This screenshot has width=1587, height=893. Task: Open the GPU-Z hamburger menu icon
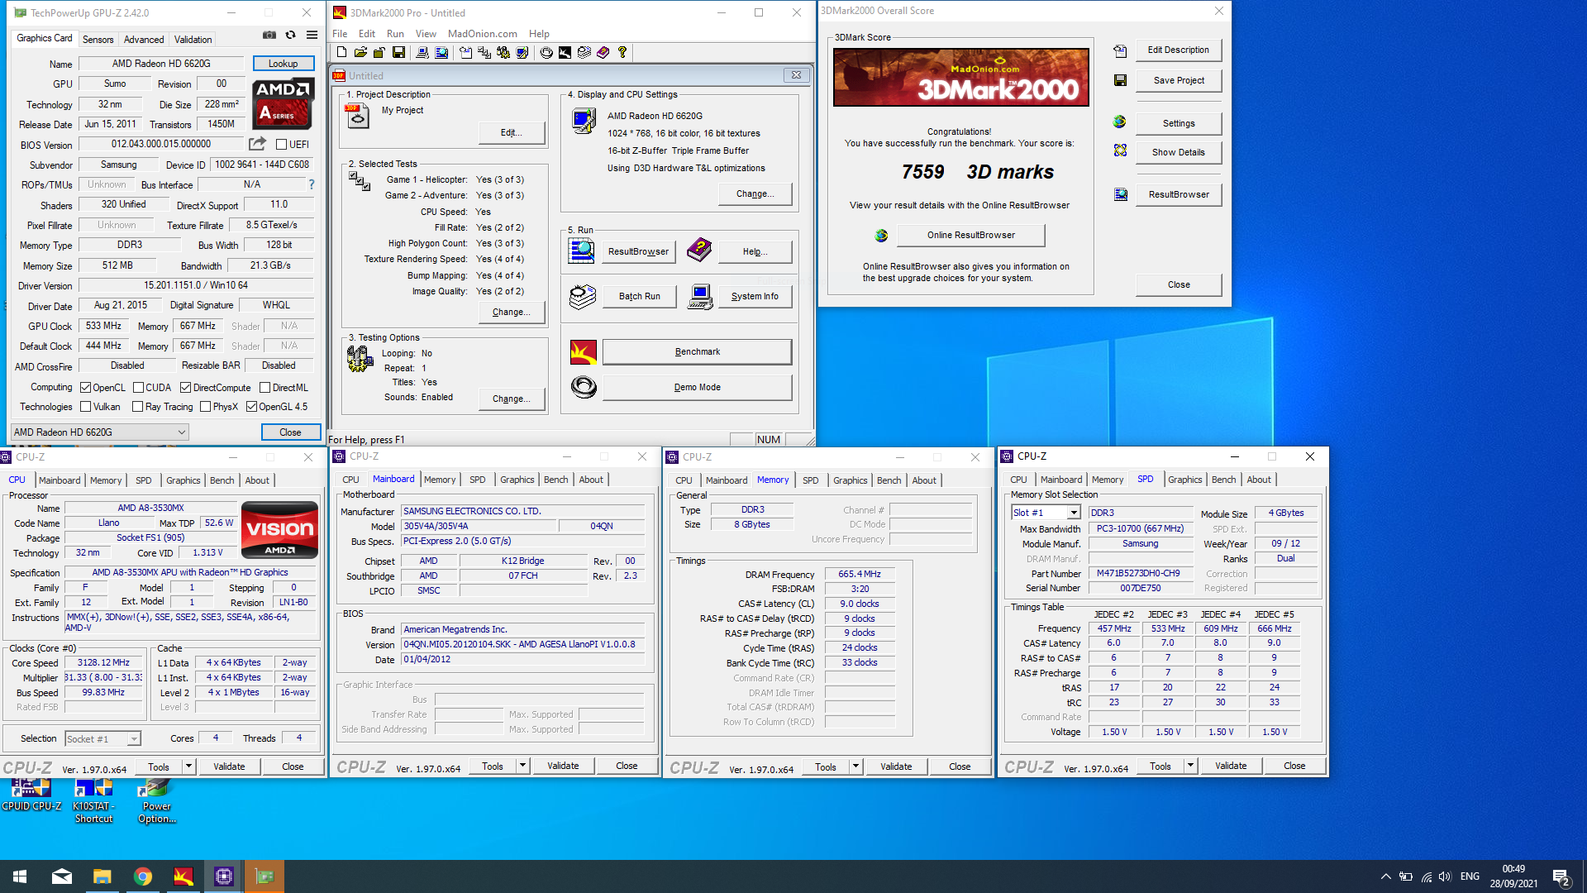tap(312, 36)
